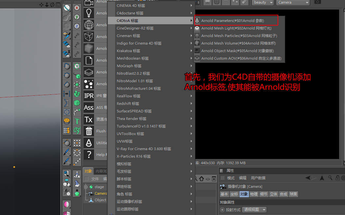
Task: Toggle the Y axis lock icon
Action: pos(77,17)
